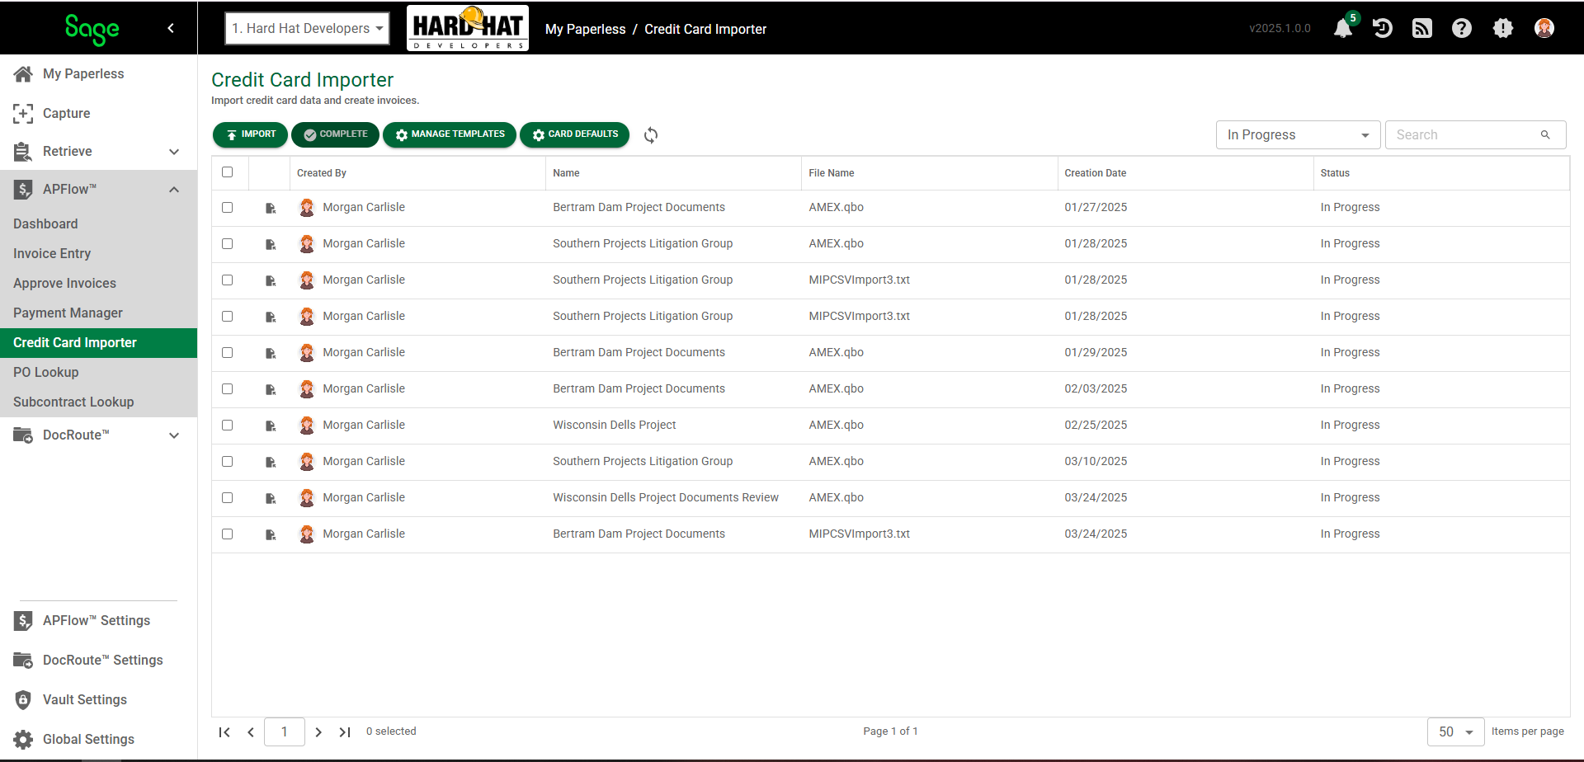The image size is (1584, 762).
Task: Open document icon for 02/25/2025 row
Action: click(271, 426)
